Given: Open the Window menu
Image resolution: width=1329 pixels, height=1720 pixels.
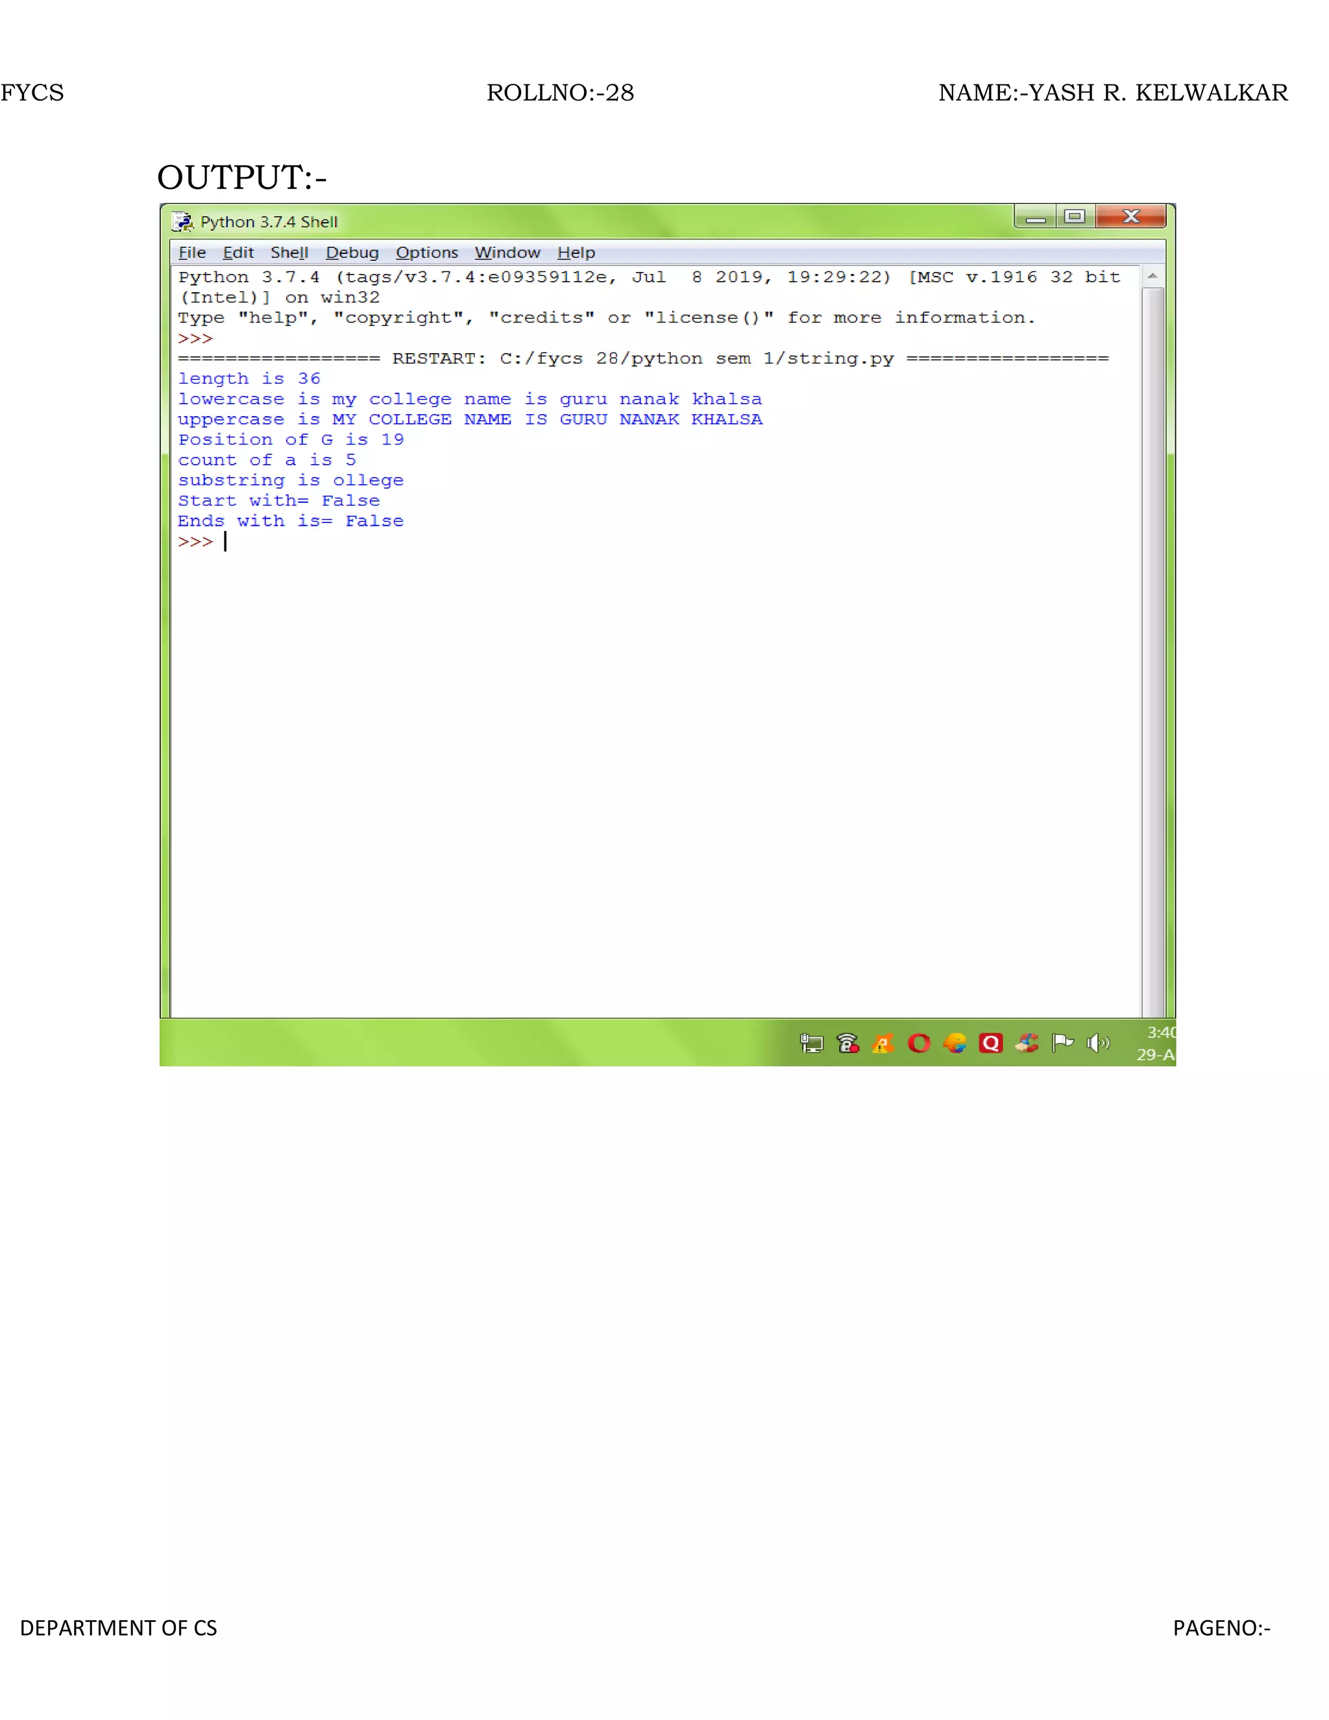Looking at the screenshot, I should pos(507,252).
